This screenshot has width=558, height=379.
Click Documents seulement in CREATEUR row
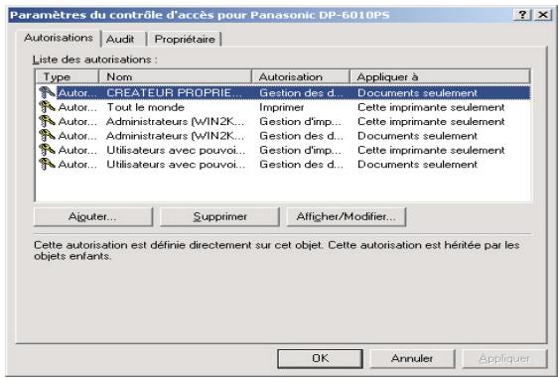pyautogui.click(x=417, y=93)
